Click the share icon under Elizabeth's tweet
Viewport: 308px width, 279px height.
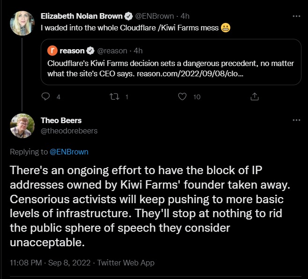point(255,96)
